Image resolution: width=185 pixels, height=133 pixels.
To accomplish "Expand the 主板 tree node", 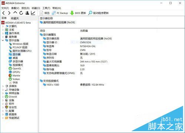I will [x=3, y=30].
